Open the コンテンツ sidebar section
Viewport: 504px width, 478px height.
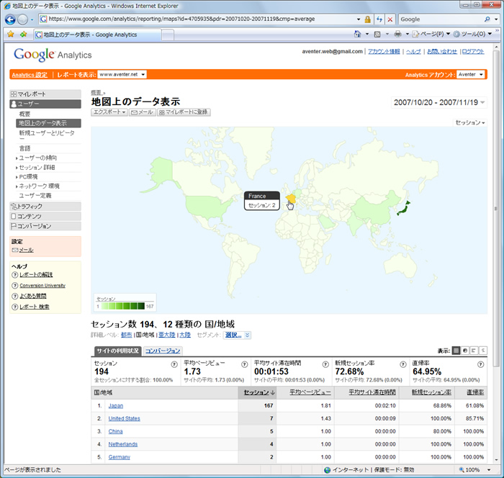pyautogui.click(x=45, y=216)
